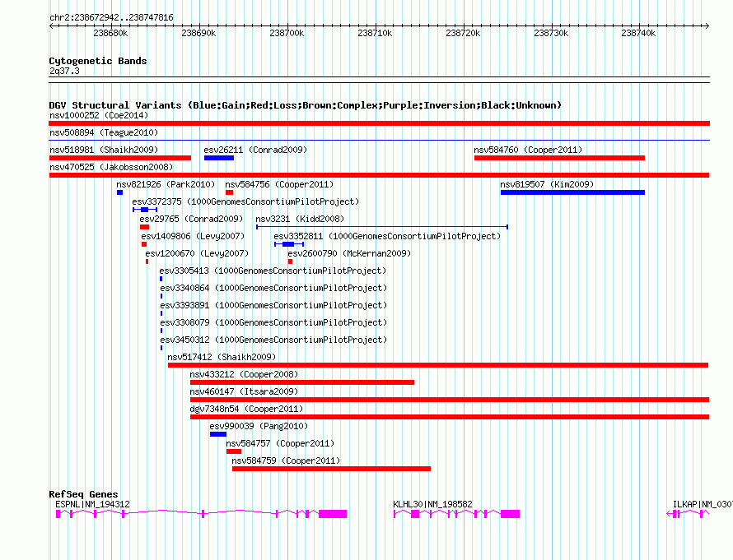Click nsv584757 (Cooper2011) label
733x560 pixels.
[x=280, y=443]
